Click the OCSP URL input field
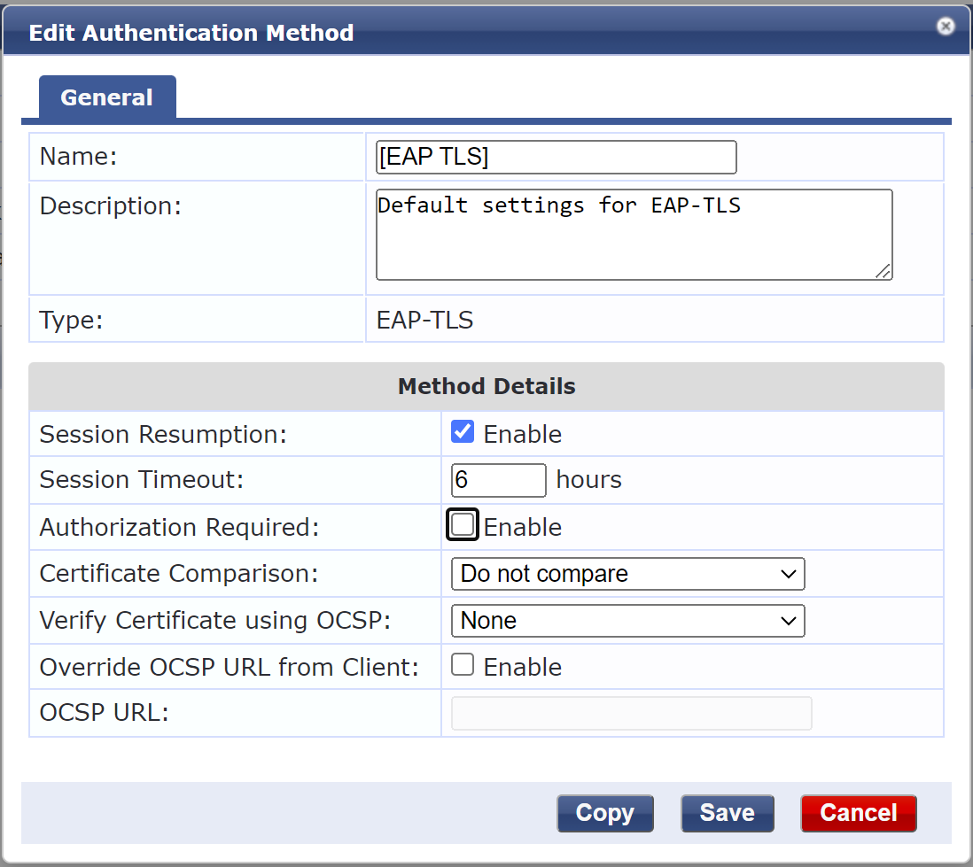The image size is (973, 867). [631, 713]
